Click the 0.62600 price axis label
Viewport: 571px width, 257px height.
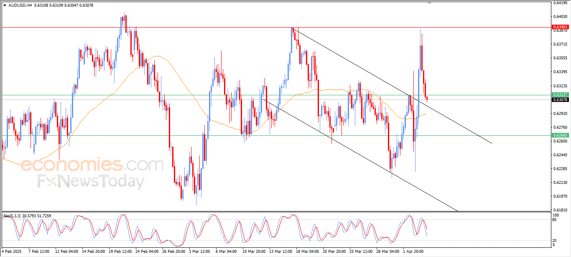pyautogui.click(x=560, y=141)
